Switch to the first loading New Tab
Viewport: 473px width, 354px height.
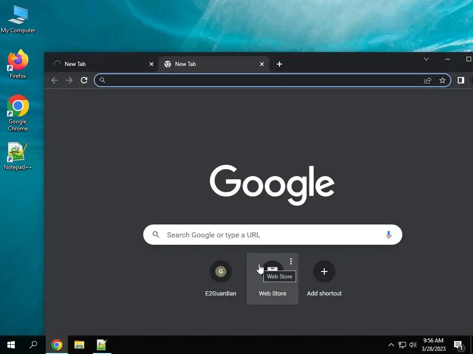(x=102, y=64)
